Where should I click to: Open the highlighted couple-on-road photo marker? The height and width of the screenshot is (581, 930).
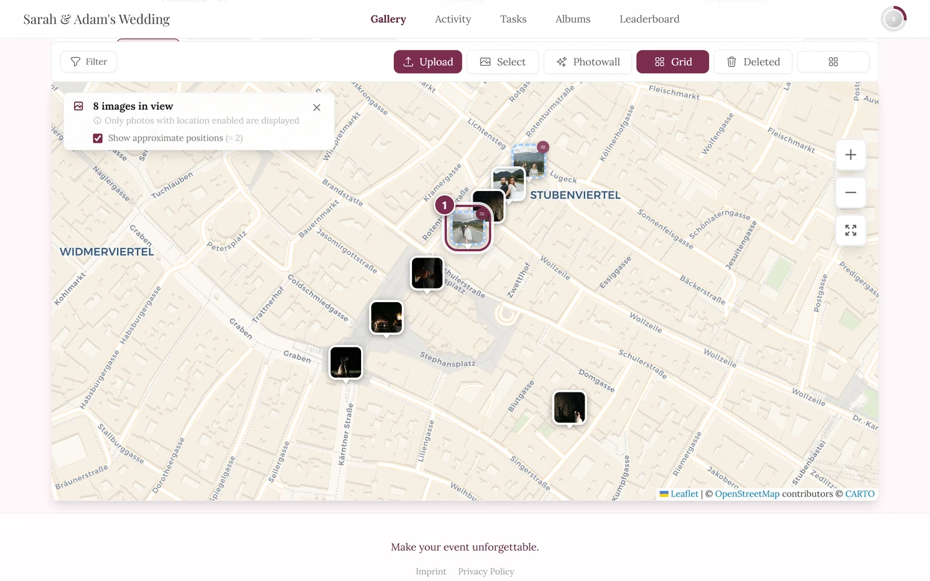coord(468,228)
